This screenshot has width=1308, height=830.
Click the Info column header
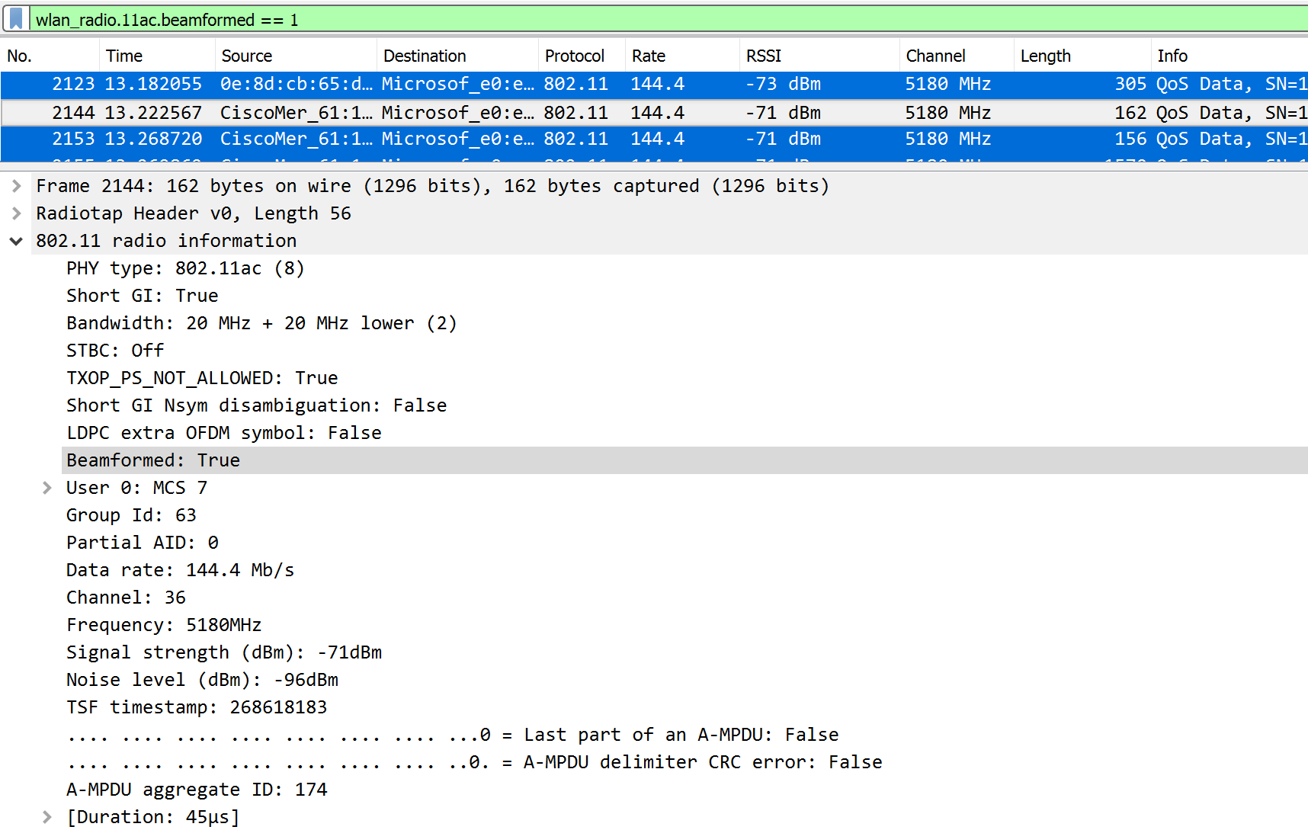(1172, 56)
